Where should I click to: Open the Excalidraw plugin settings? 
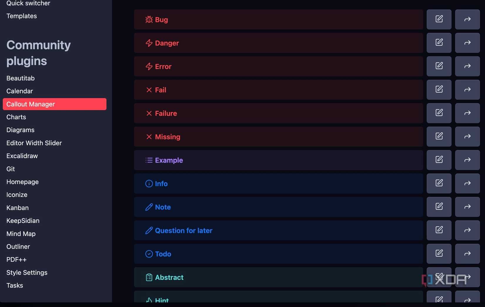(22, 156)
